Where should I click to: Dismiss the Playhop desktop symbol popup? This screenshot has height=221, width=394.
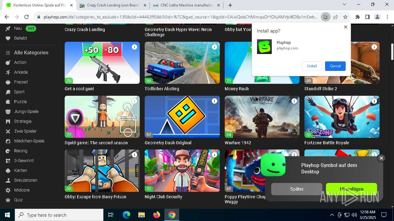coord(381,158)
